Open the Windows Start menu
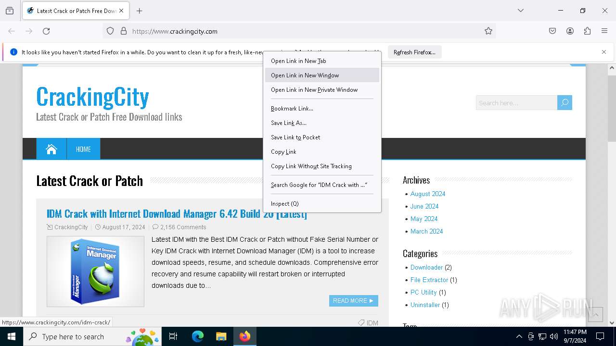Screen dimensions: 616x346 pyautogui.click(x=12, y=336)
